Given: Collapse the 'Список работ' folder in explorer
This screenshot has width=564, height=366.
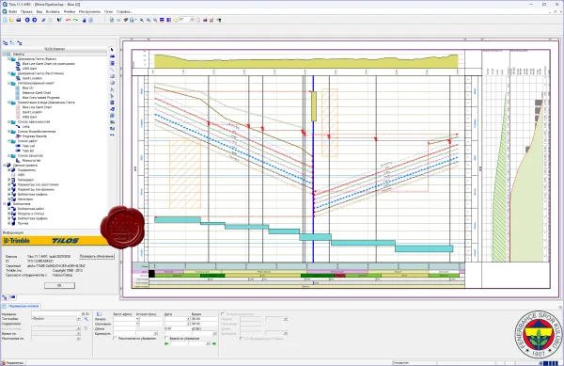Looking at the screenshot, I should [9, 141].
